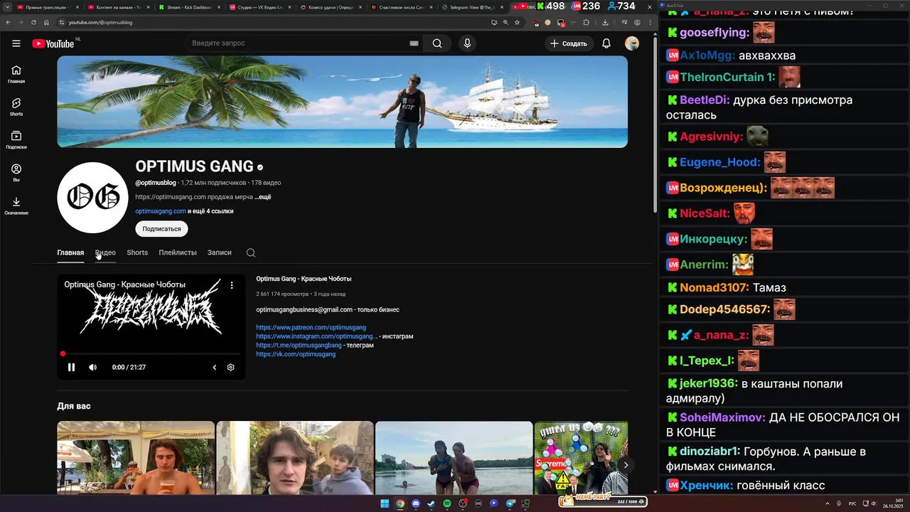
Task: Click the left arrow in the player controls
Action: click(x=215, y=368)
